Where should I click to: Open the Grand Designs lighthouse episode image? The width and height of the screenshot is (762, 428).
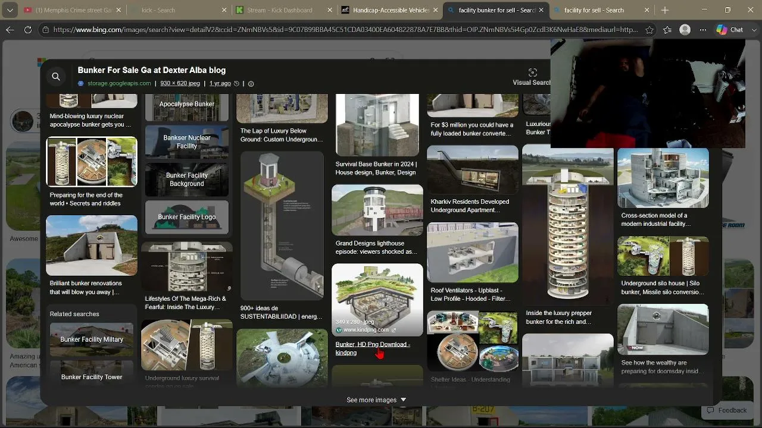[377, 210]
